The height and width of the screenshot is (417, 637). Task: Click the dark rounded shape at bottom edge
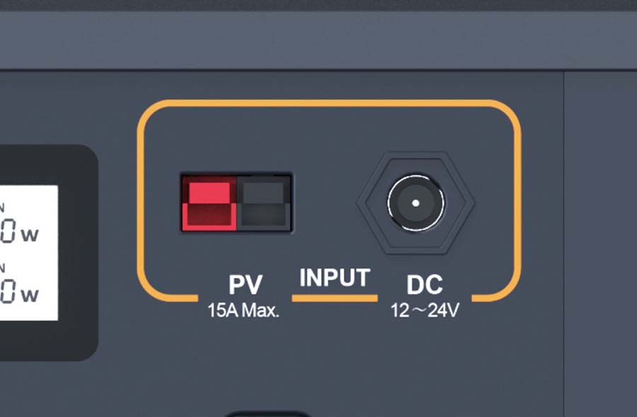click(268, 414)
